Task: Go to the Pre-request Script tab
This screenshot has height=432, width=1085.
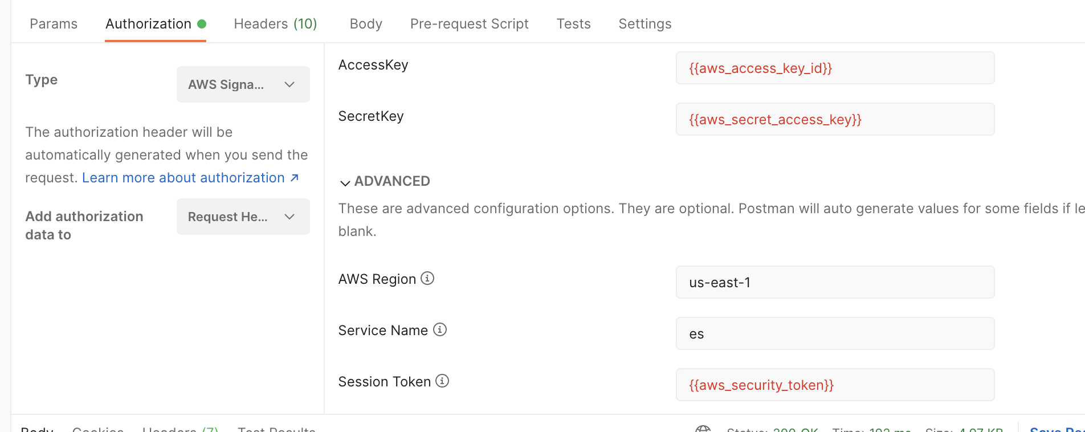Action: (470, 24)
